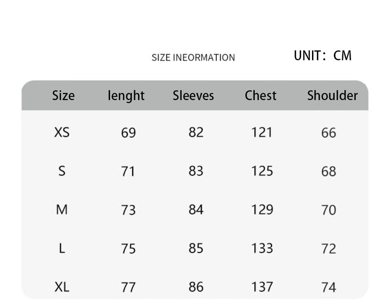Click the L shoulder value 72
The image size is (387, 301).
point(329,249)
